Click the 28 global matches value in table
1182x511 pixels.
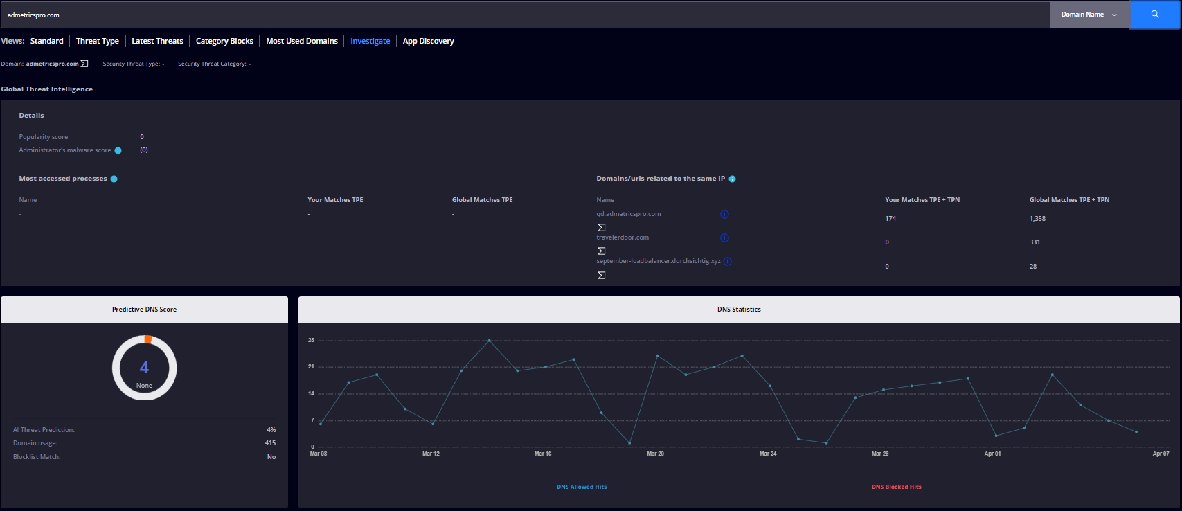1033,267
